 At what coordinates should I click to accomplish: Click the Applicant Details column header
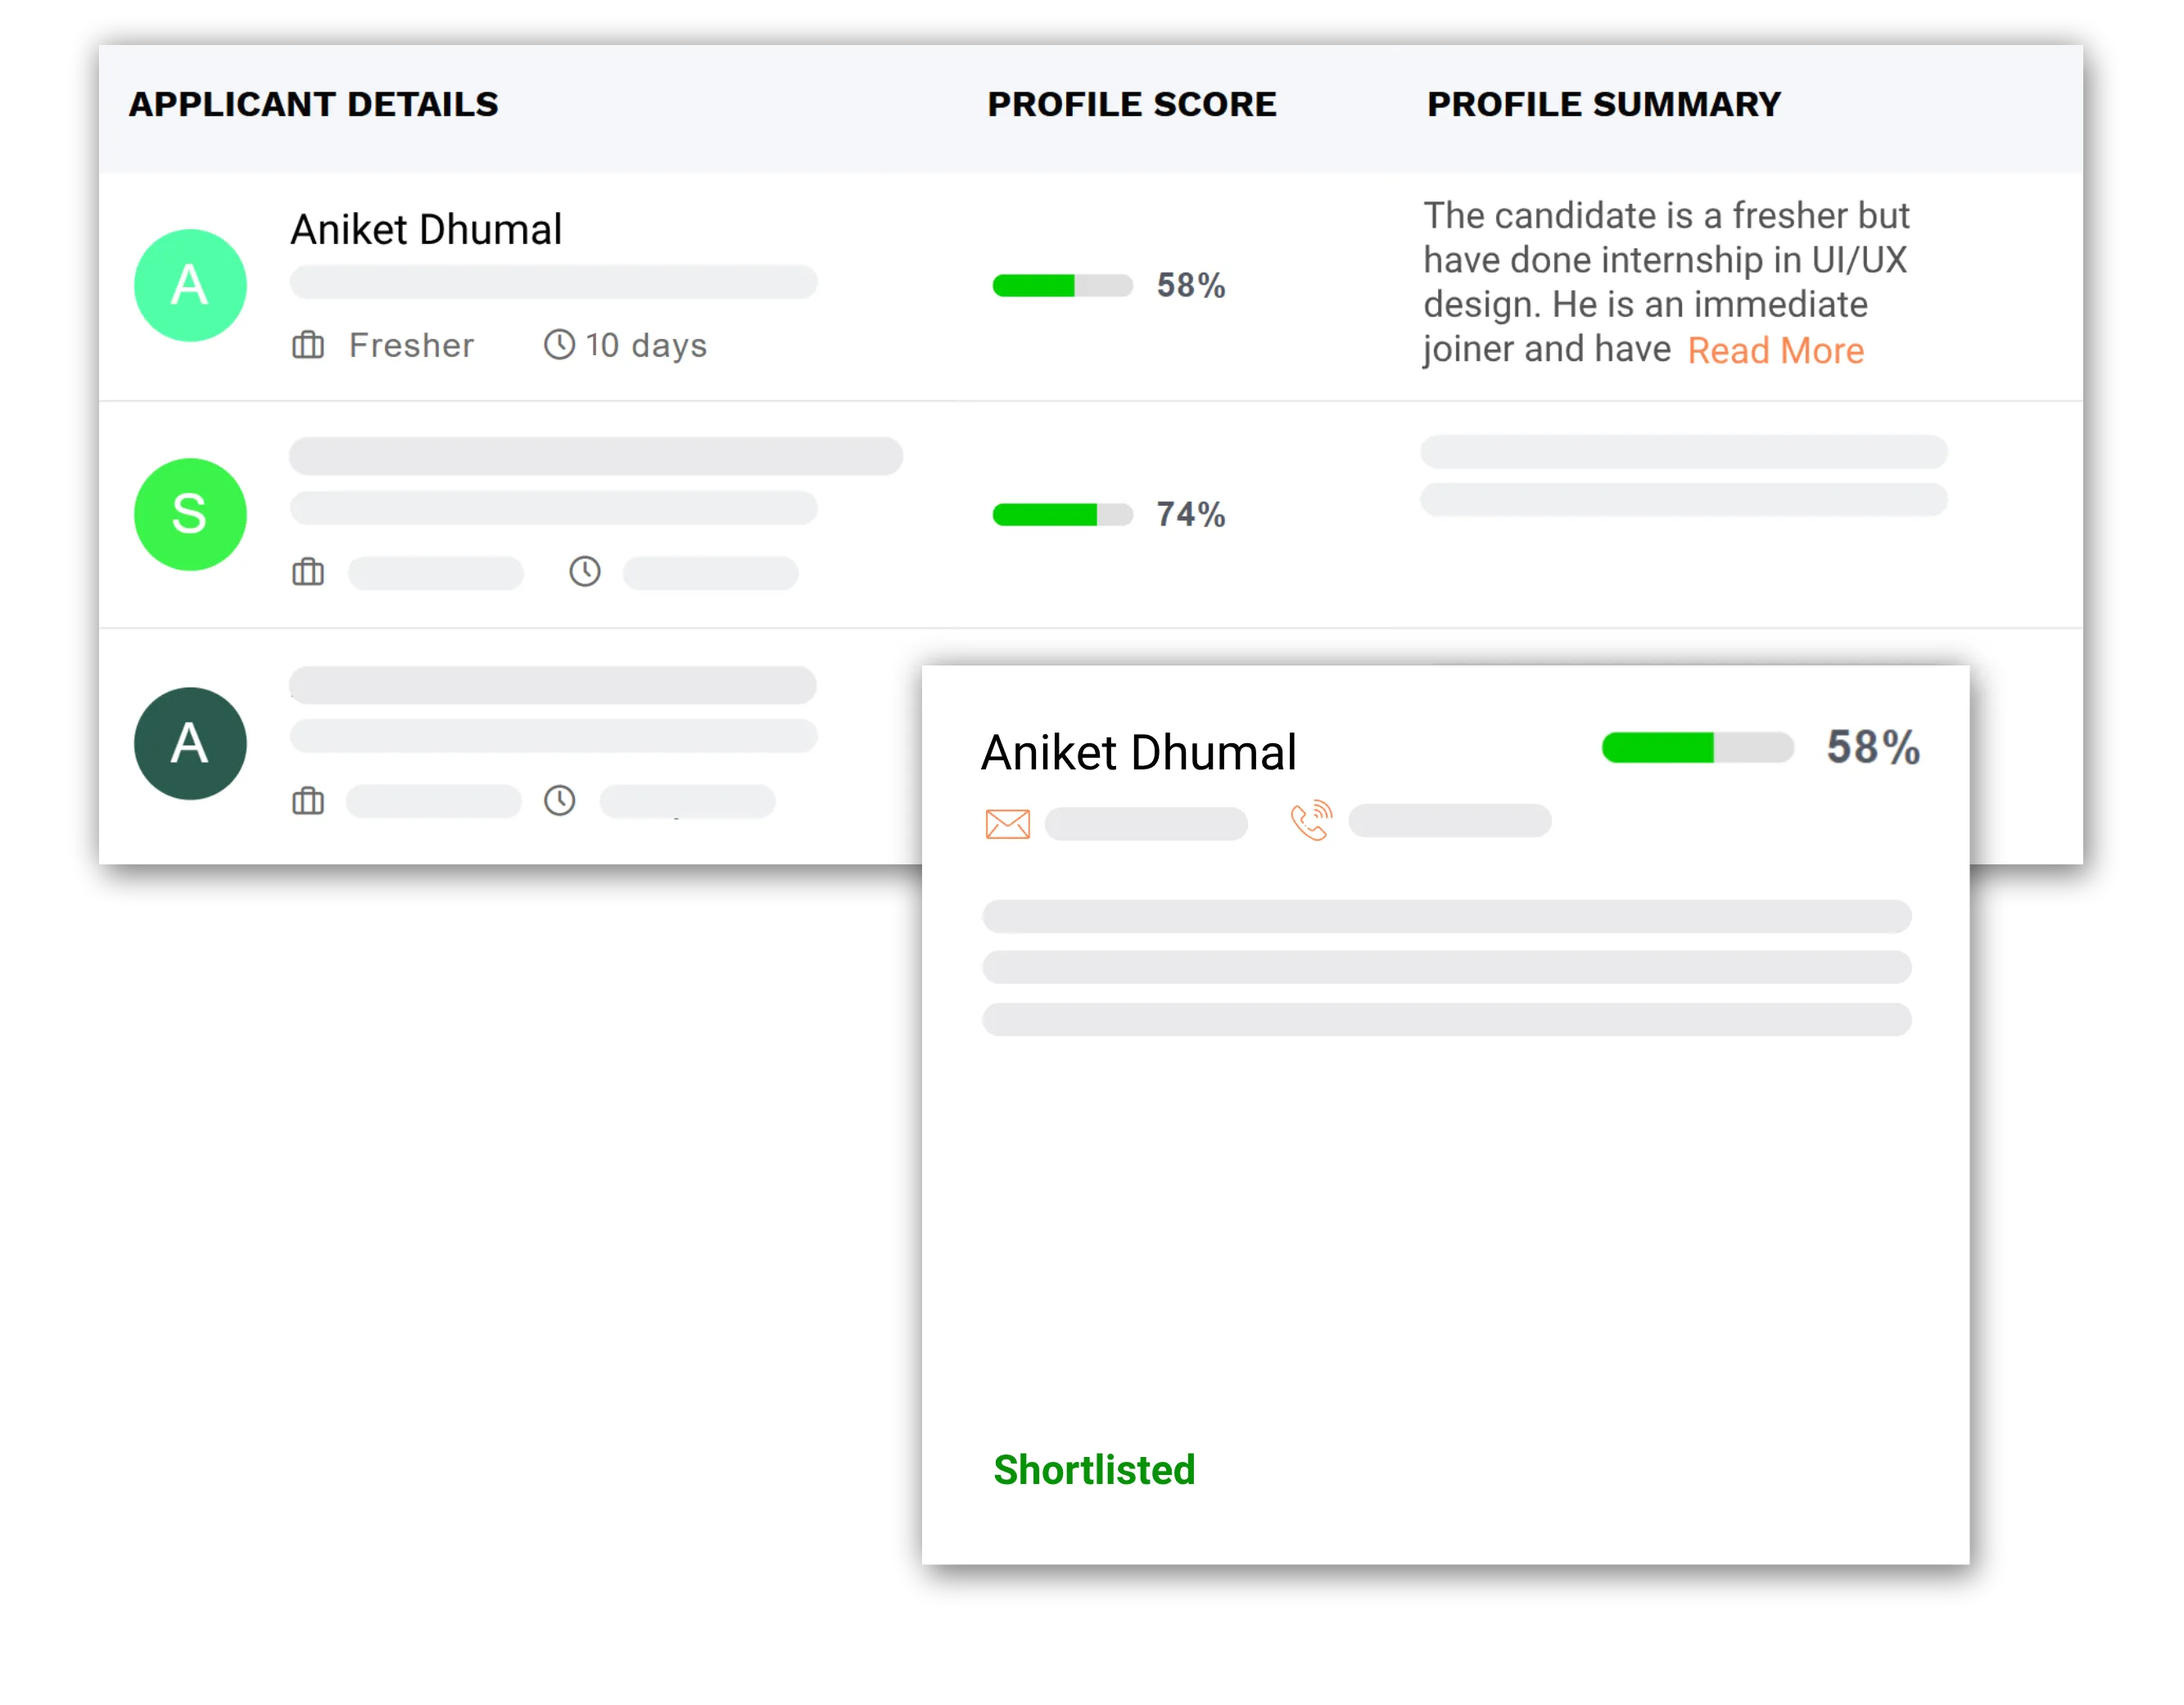(x=313, y=105)
